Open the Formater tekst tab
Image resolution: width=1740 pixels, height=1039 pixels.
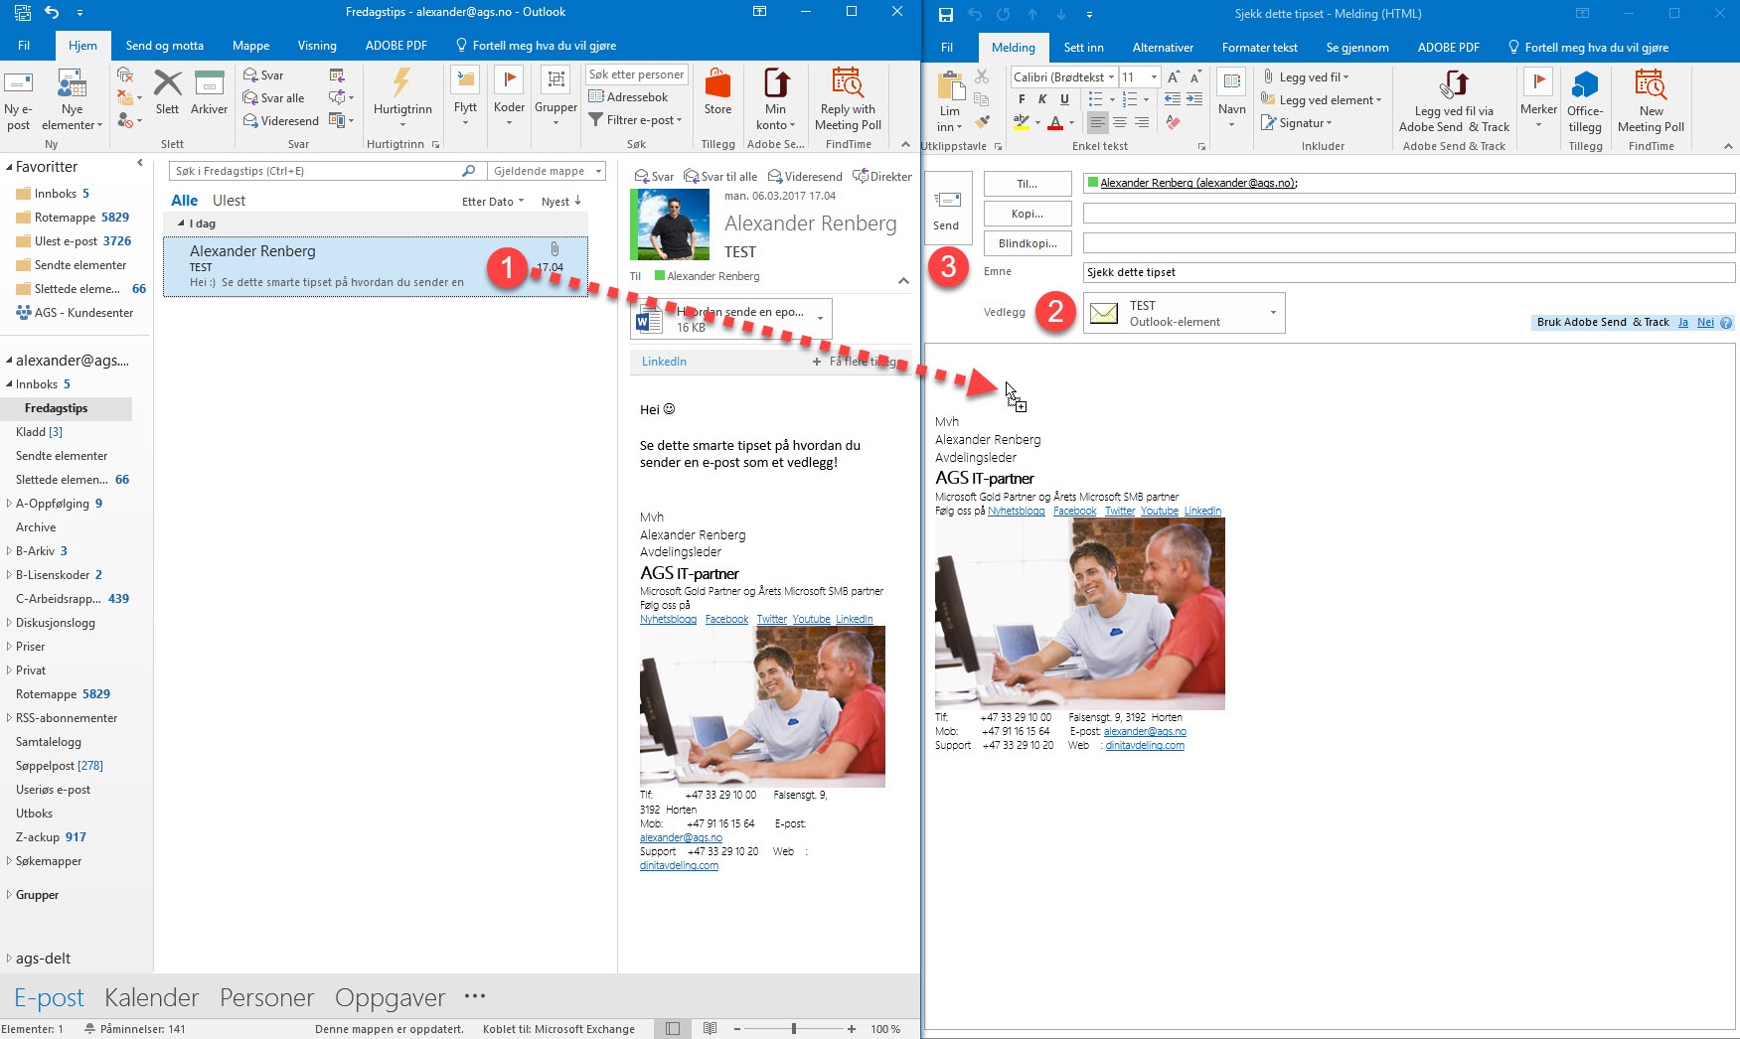[x=1259, y=48]
